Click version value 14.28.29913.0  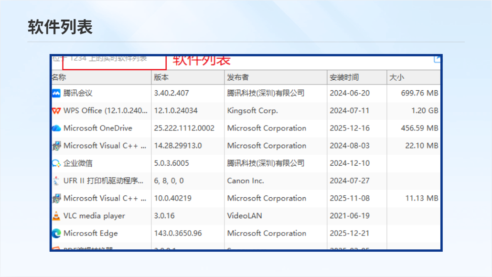click(x=178, y=146)
